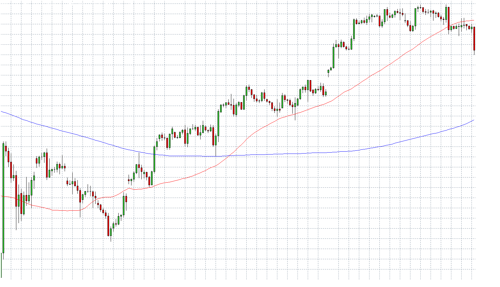Select the tall green candle just after the gap
Screen dimensions: 500x287
point(333,57)
